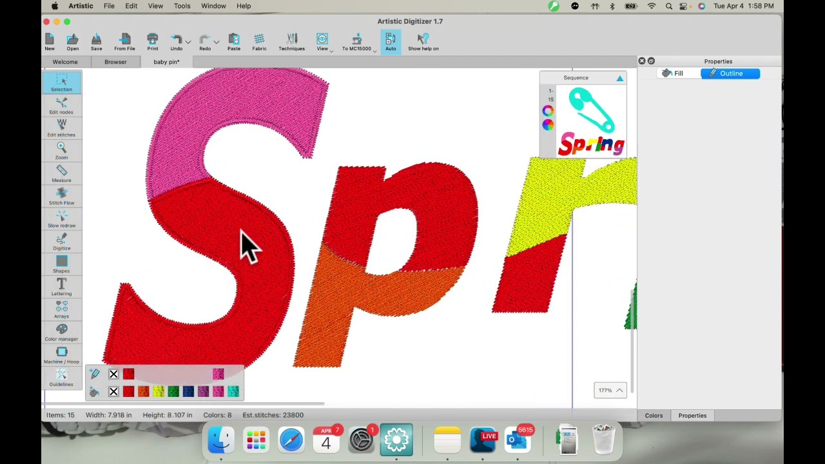825x464 pixels.
Task: Open the Undo history dropdown arrow
Action: [188, 42]
